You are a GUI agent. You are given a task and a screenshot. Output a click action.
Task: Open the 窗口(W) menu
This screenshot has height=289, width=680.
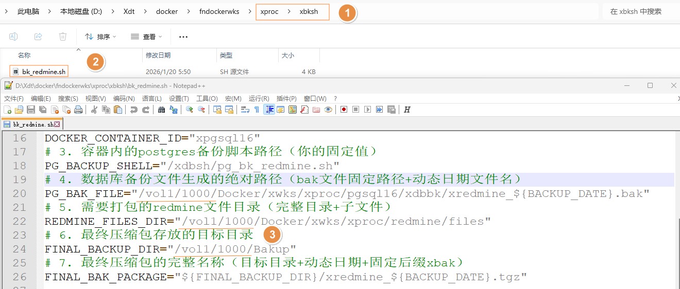point(315,98)
